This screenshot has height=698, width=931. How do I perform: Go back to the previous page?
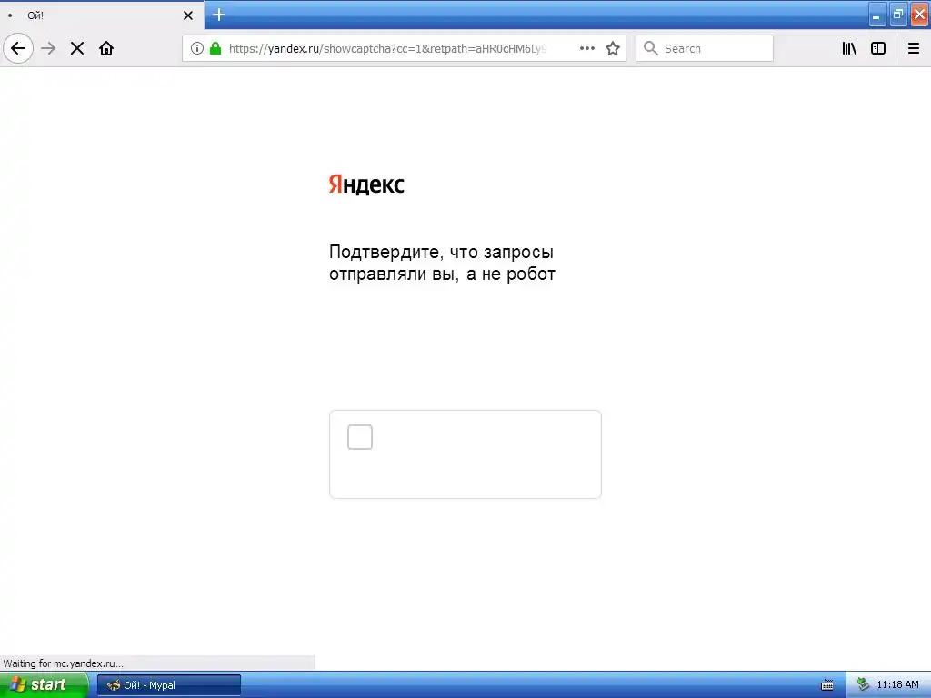(x=18, y=48)
